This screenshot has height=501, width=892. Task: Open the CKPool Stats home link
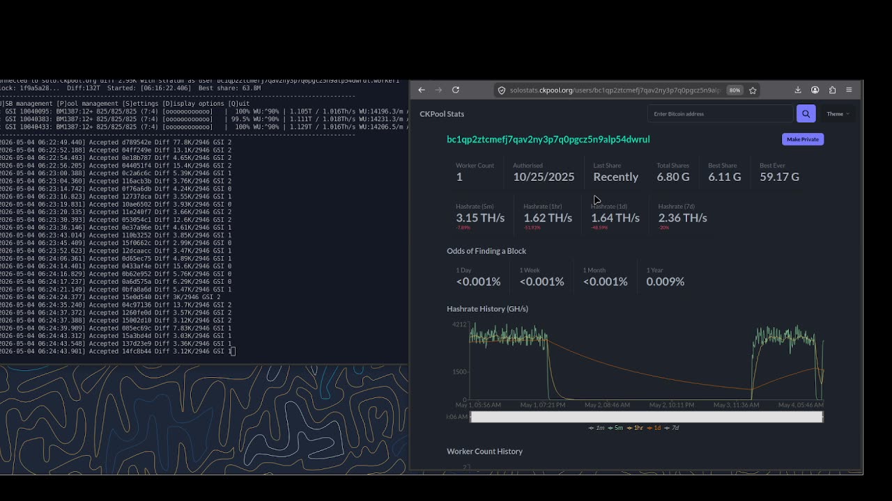pyautogui.click(x=442, y=114)
